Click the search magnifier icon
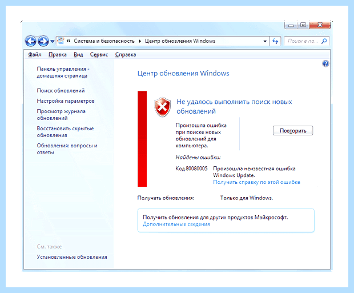This screenshot has width=354, height=293. click(x=324, y=41)
